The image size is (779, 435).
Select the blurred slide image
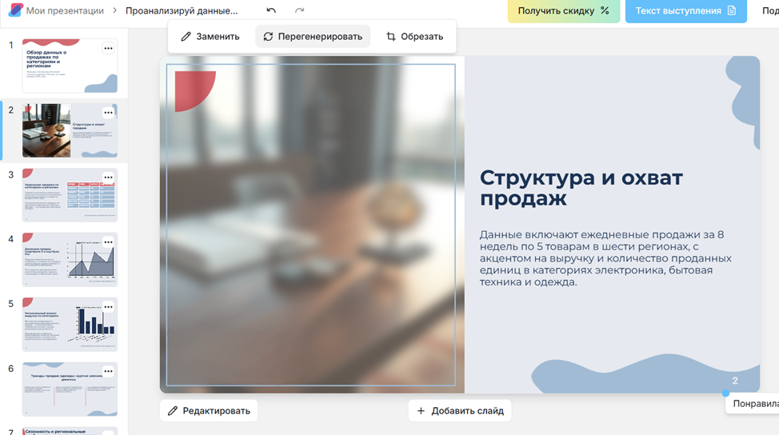(x=311, y=225)
